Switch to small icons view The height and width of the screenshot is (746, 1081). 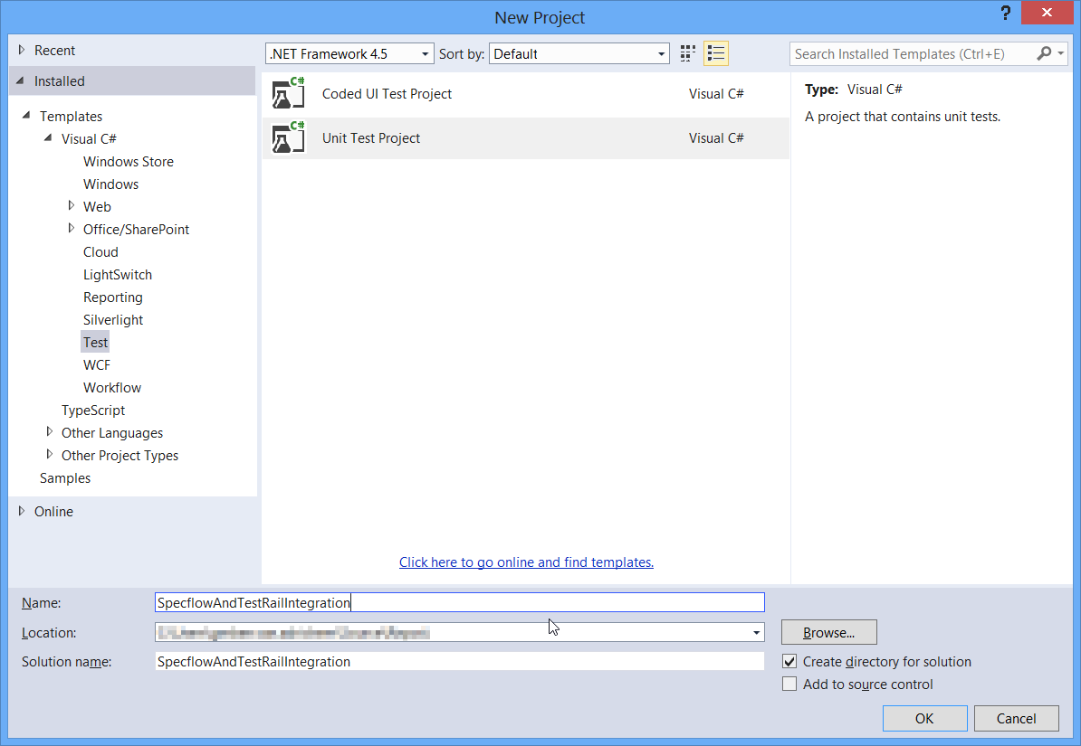point(688,54)
